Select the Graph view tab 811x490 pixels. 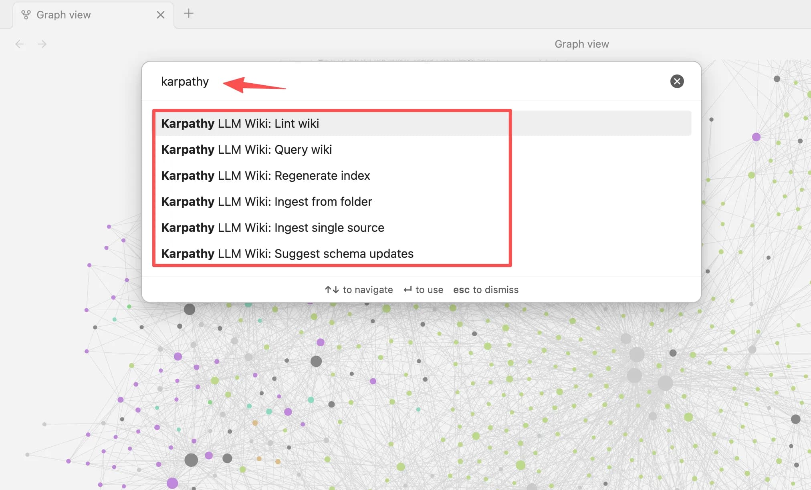click(93, 15)
